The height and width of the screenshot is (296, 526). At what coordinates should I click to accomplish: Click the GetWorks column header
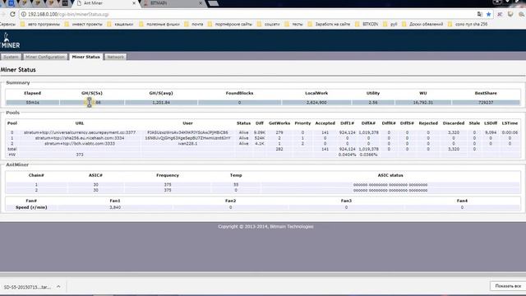(279, 123)
